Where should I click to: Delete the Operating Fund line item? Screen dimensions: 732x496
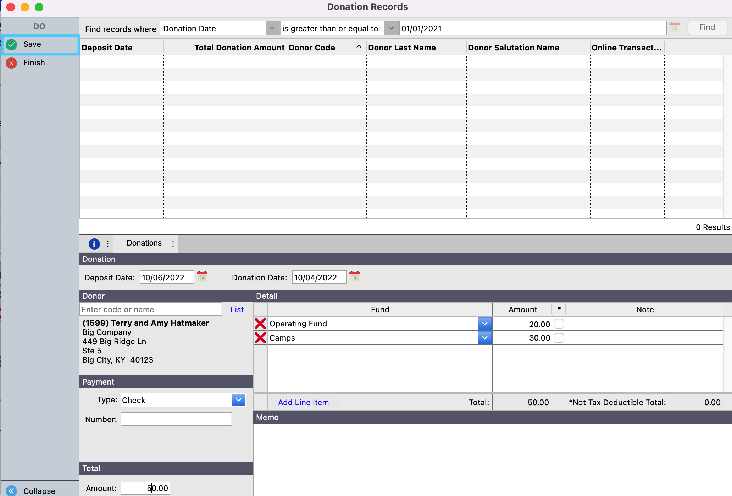click(x=260, y=324)
